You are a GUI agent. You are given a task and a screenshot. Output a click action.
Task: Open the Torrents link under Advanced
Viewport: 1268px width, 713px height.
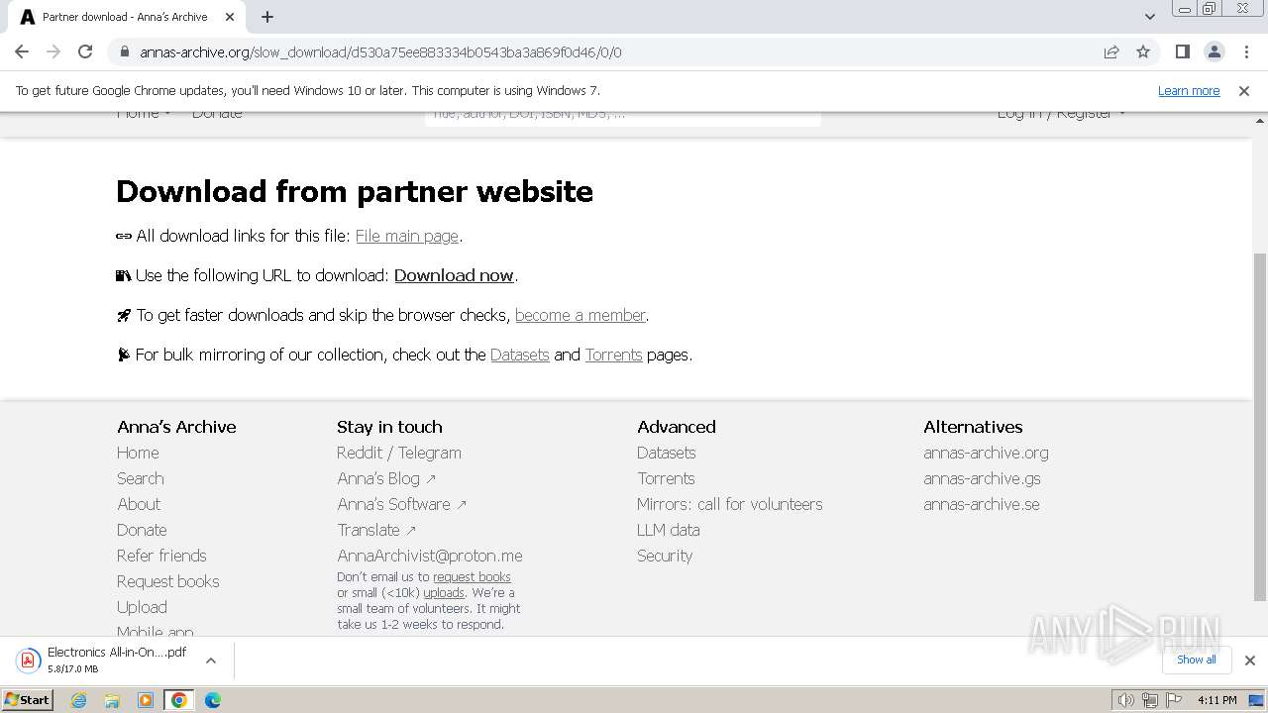(666, 478)
